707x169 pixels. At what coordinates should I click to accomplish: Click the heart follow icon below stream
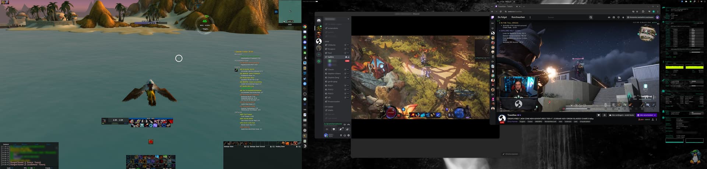pos(598,115)
